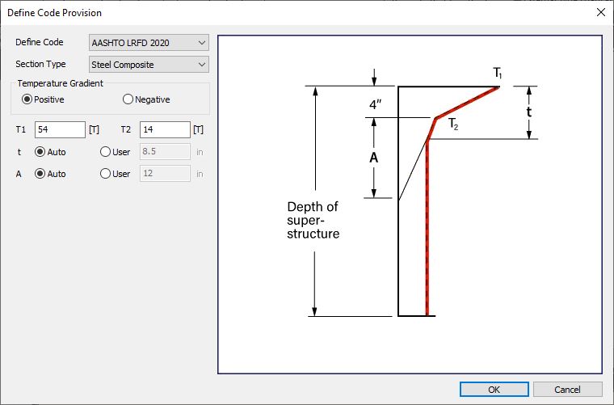Click the Depth of superstructure diagram text
614x405 pixels.
coord(313,220)
